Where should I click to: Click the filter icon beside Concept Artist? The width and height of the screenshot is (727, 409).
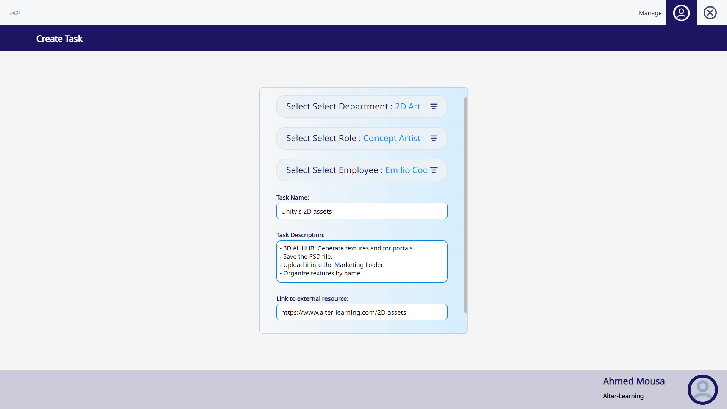pos(434,139)
